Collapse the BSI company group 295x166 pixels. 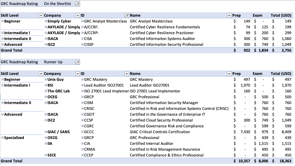(46, 85)
